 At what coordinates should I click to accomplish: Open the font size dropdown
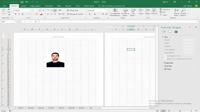(37, 10)
